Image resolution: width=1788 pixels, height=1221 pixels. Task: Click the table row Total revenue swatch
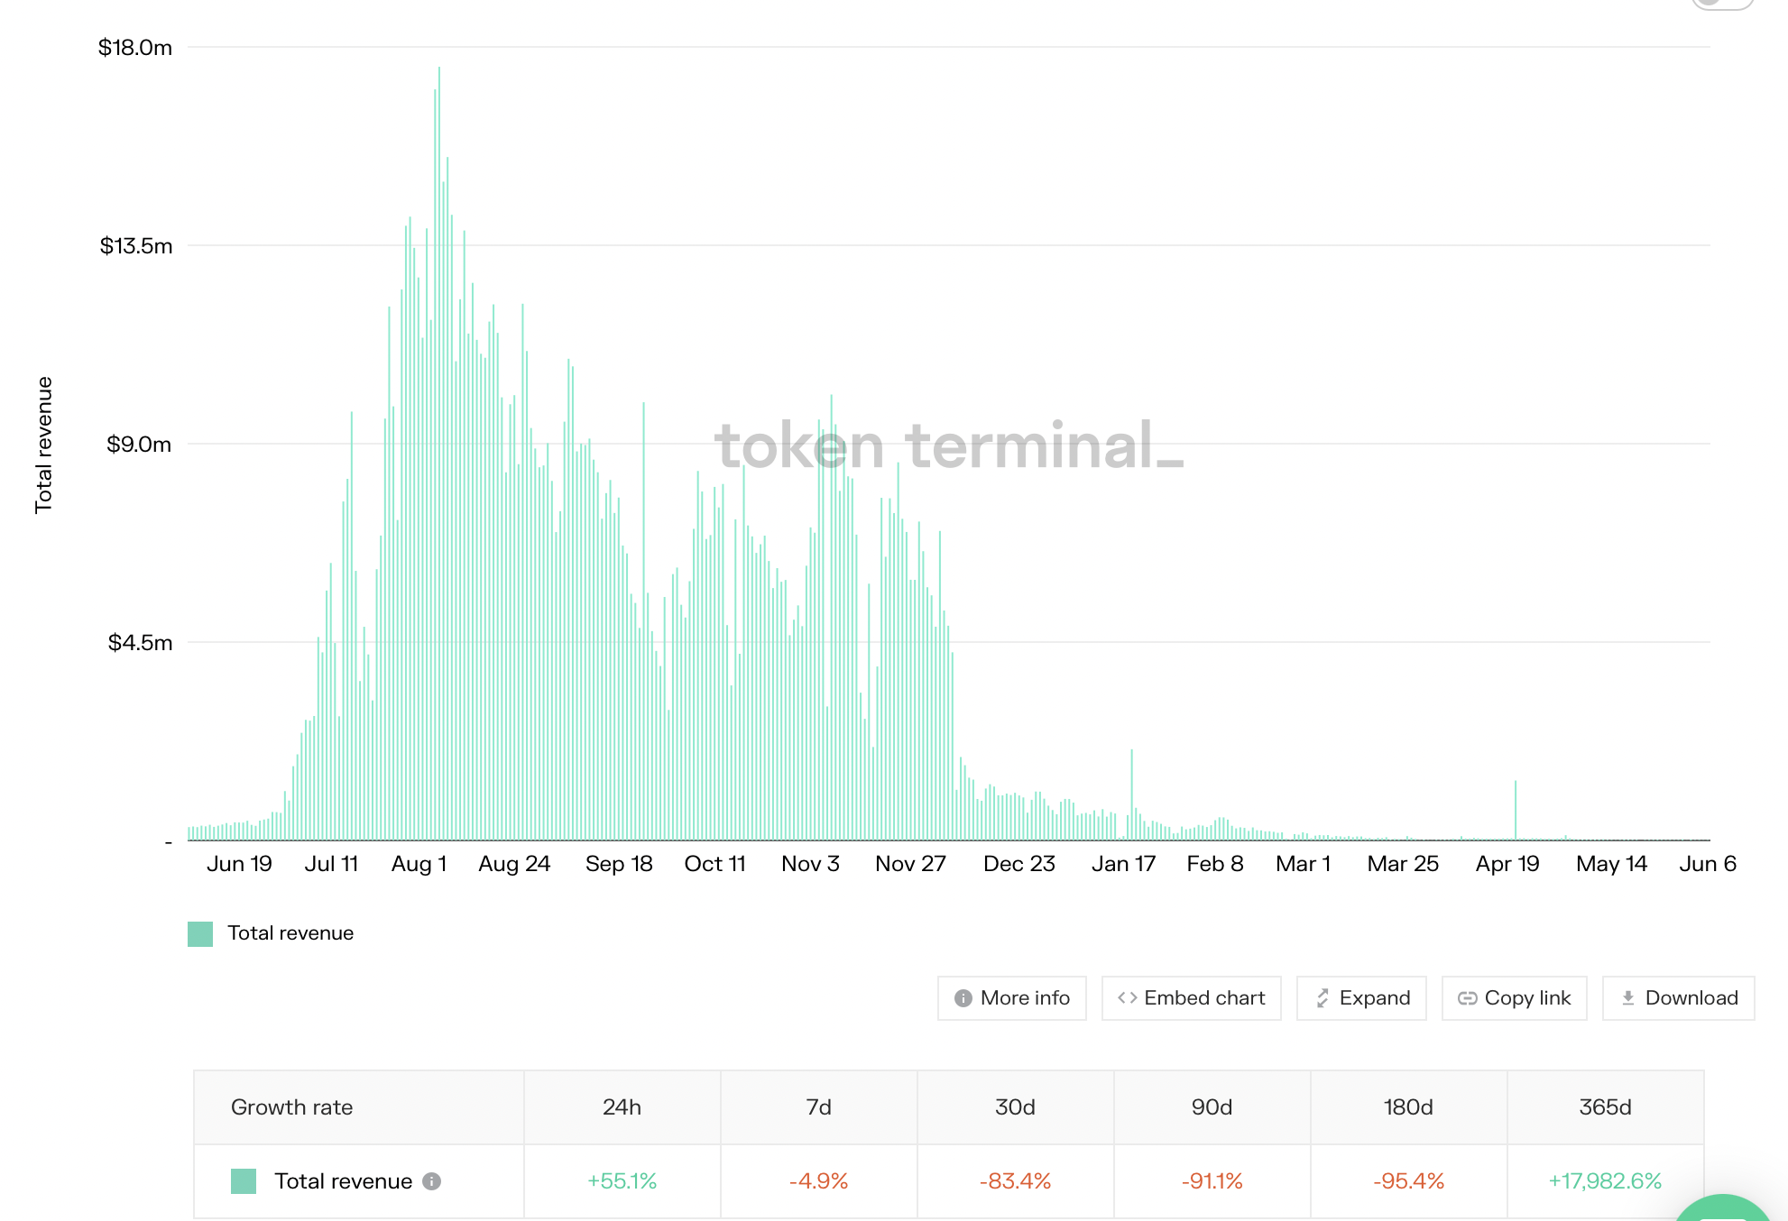244,1181
